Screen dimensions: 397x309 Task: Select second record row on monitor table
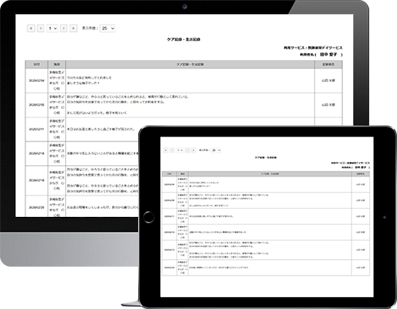[x=183, y=105]
